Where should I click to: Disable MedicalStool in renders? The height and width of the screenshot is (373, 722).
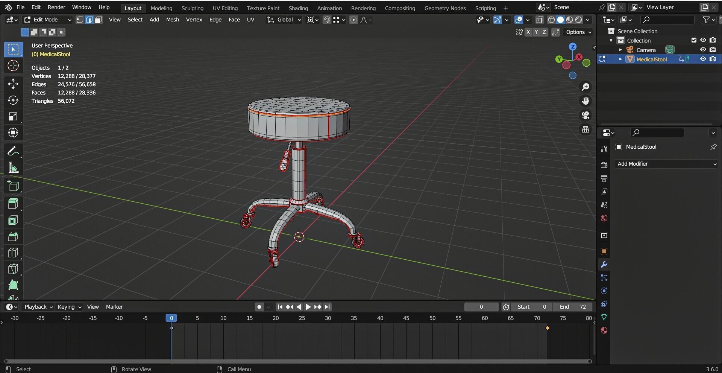713,59
